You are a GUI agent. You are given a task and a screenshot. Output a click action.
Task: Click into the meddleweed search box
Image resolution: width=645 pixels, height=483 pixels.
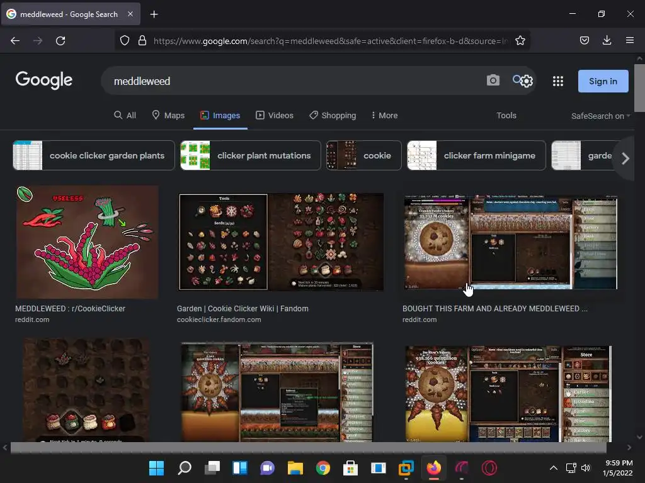coord(292,81)
